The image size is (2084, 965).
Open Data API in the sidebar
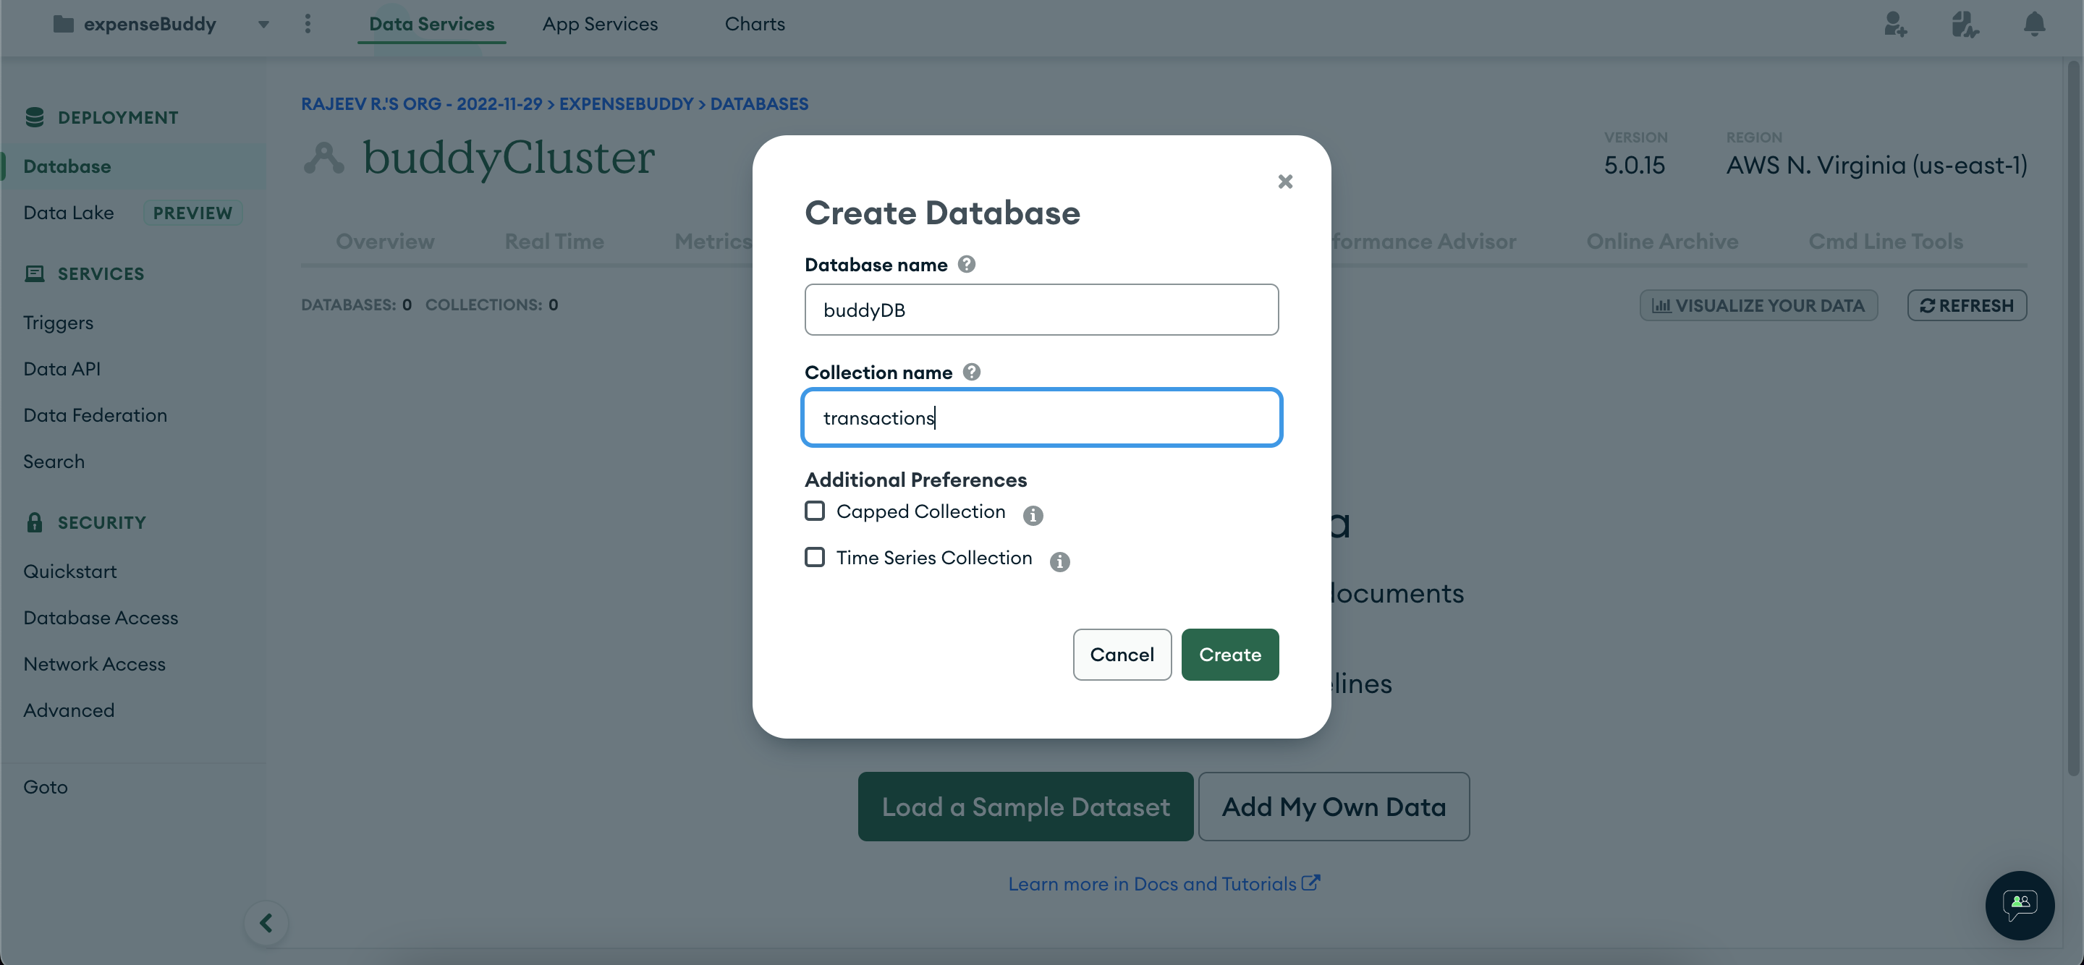[x=62, y=369]
